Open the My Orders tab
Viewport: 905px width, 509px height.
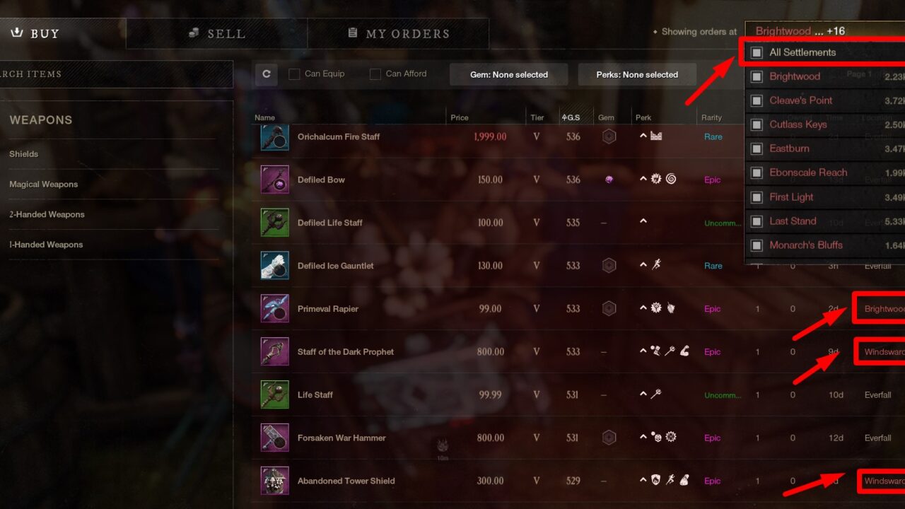(398, 33)
